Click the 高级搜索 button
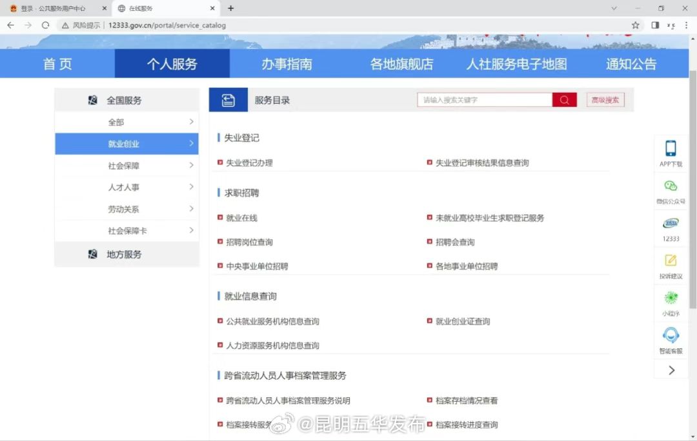The width and height of the screenshot is (697, 441). click(x=605, y=99)
